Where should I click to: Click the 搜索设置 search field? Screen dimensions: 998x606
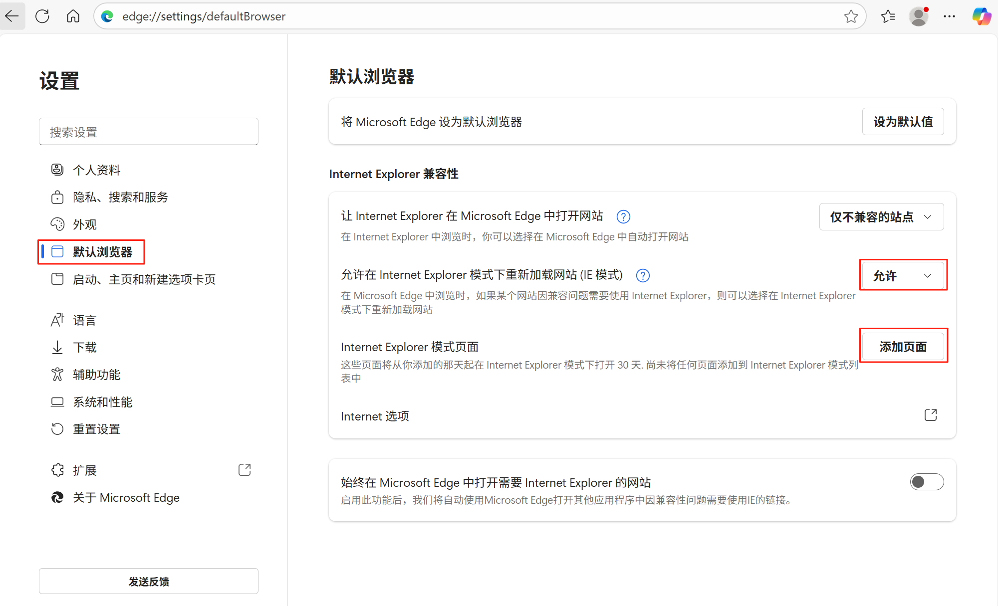148,132
